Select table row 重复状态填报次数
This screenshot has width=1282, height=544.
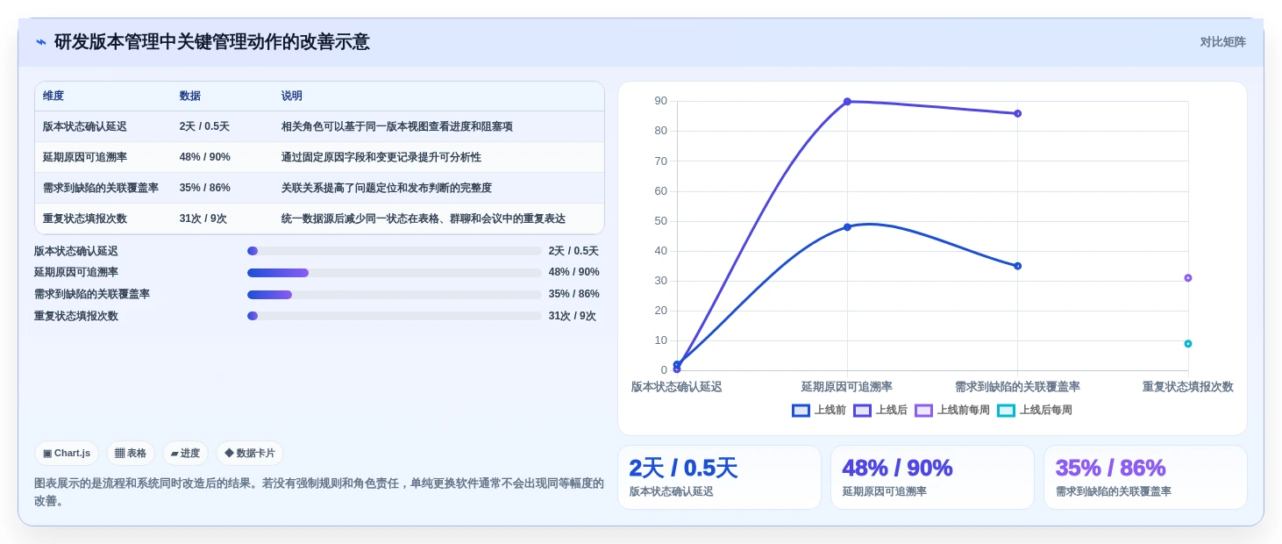pos(319,218)
